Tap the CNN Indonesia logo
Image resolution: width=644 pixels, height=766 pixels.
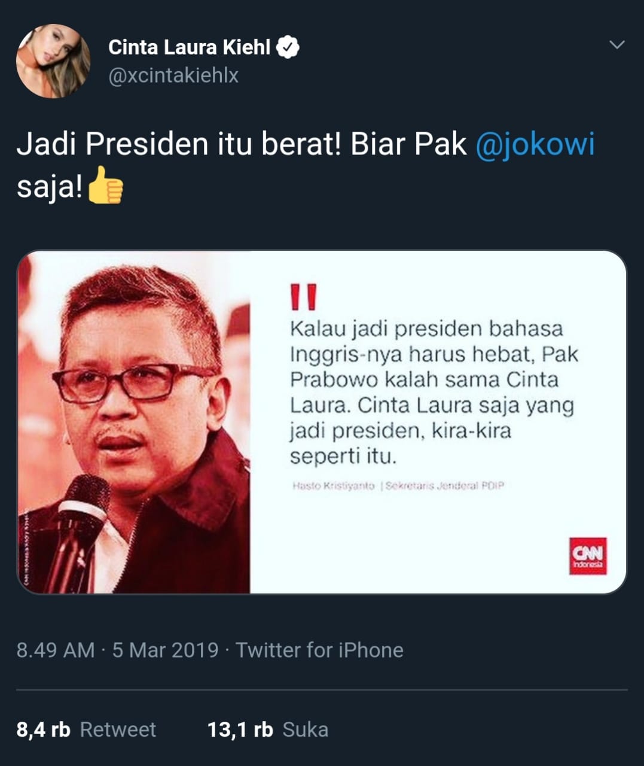click(588, 556)
